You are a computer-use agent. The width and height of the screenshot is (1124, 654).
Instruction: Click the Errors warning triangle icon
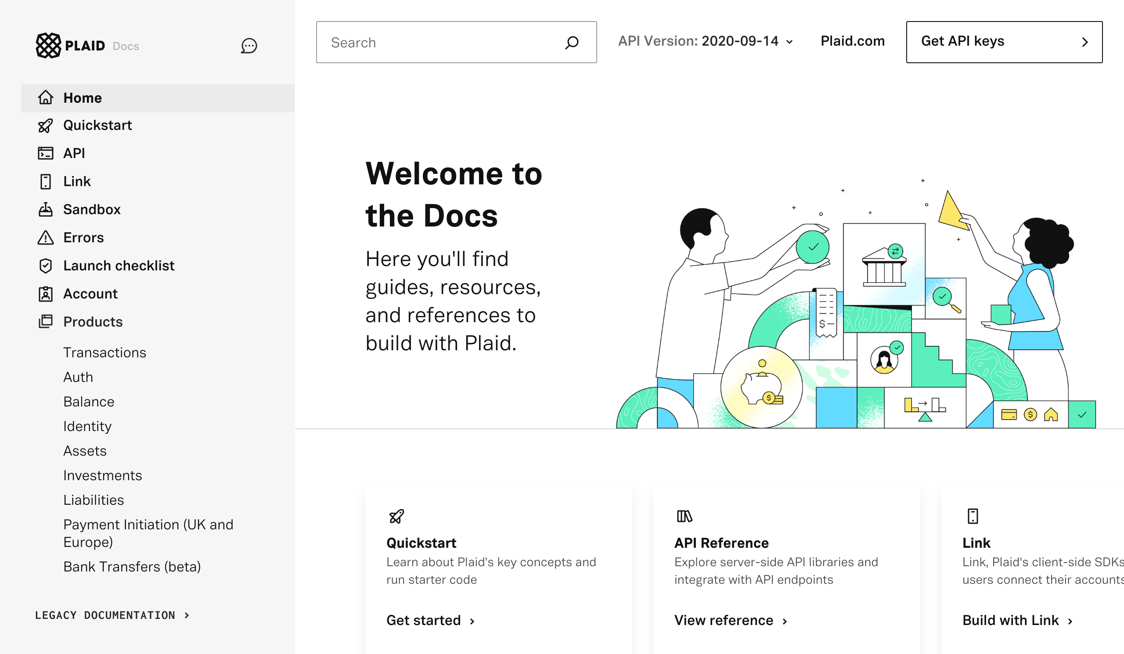point(46,237)
